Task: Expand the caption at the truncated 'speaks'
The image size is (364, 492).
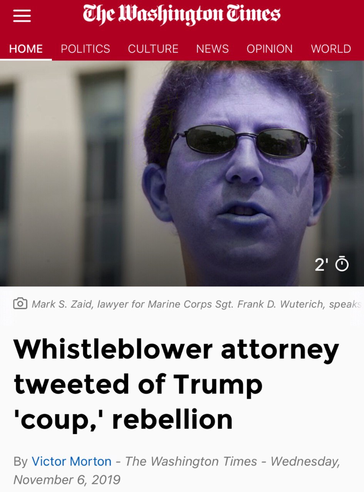Action: (346, 304)
